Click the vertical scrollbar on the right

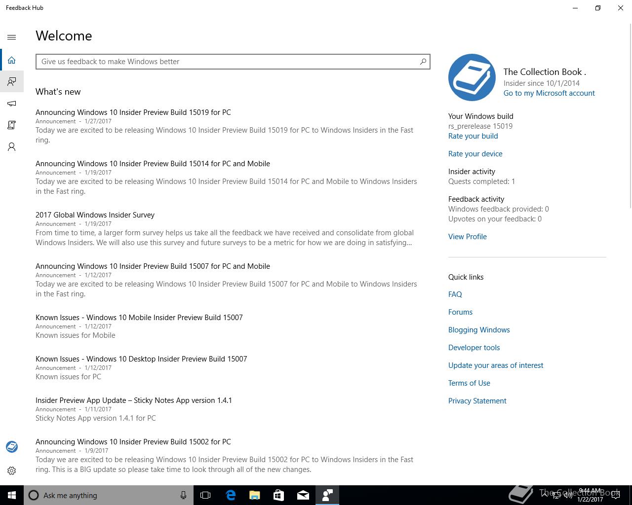pyautogui.click(x=630, y=116)
